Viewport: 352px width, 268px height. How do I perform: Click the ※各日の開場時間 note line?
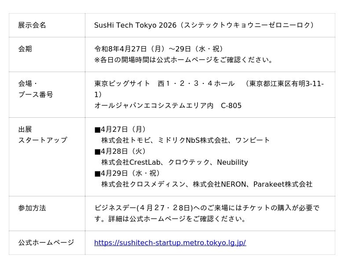(x=184, y=60)
